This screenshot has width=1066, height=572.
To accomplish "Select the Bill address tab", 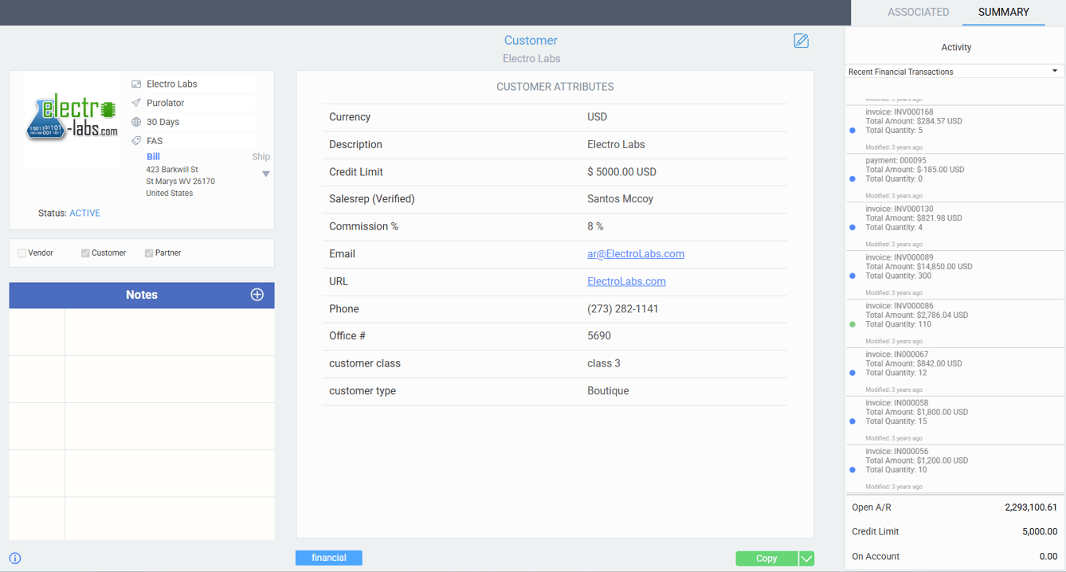I will tap(153, 157).
